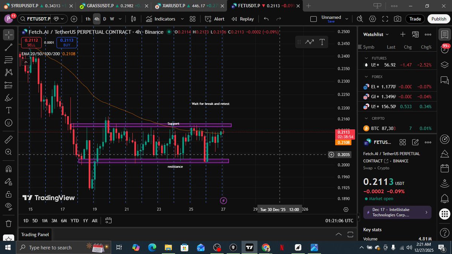452x254 pixels.
Task: Add a symbol to Watchlist with plus icon
Action: [x=403, y=34]
